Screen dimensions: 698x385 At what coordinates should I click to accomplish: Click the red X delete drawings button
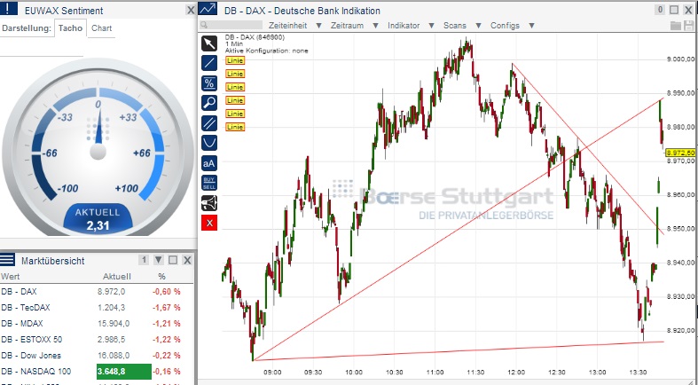[x=209, y=223]
